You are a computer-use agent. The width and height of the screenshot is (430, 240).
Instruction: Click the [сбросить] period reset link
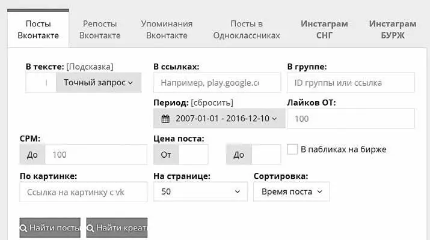click(212, 103)
